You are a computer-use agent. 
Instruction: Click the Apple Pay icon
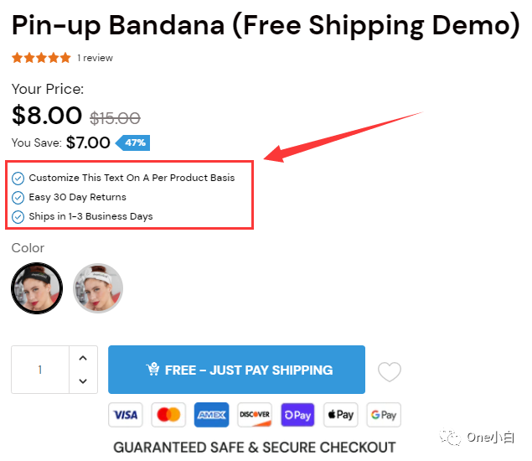341,415
